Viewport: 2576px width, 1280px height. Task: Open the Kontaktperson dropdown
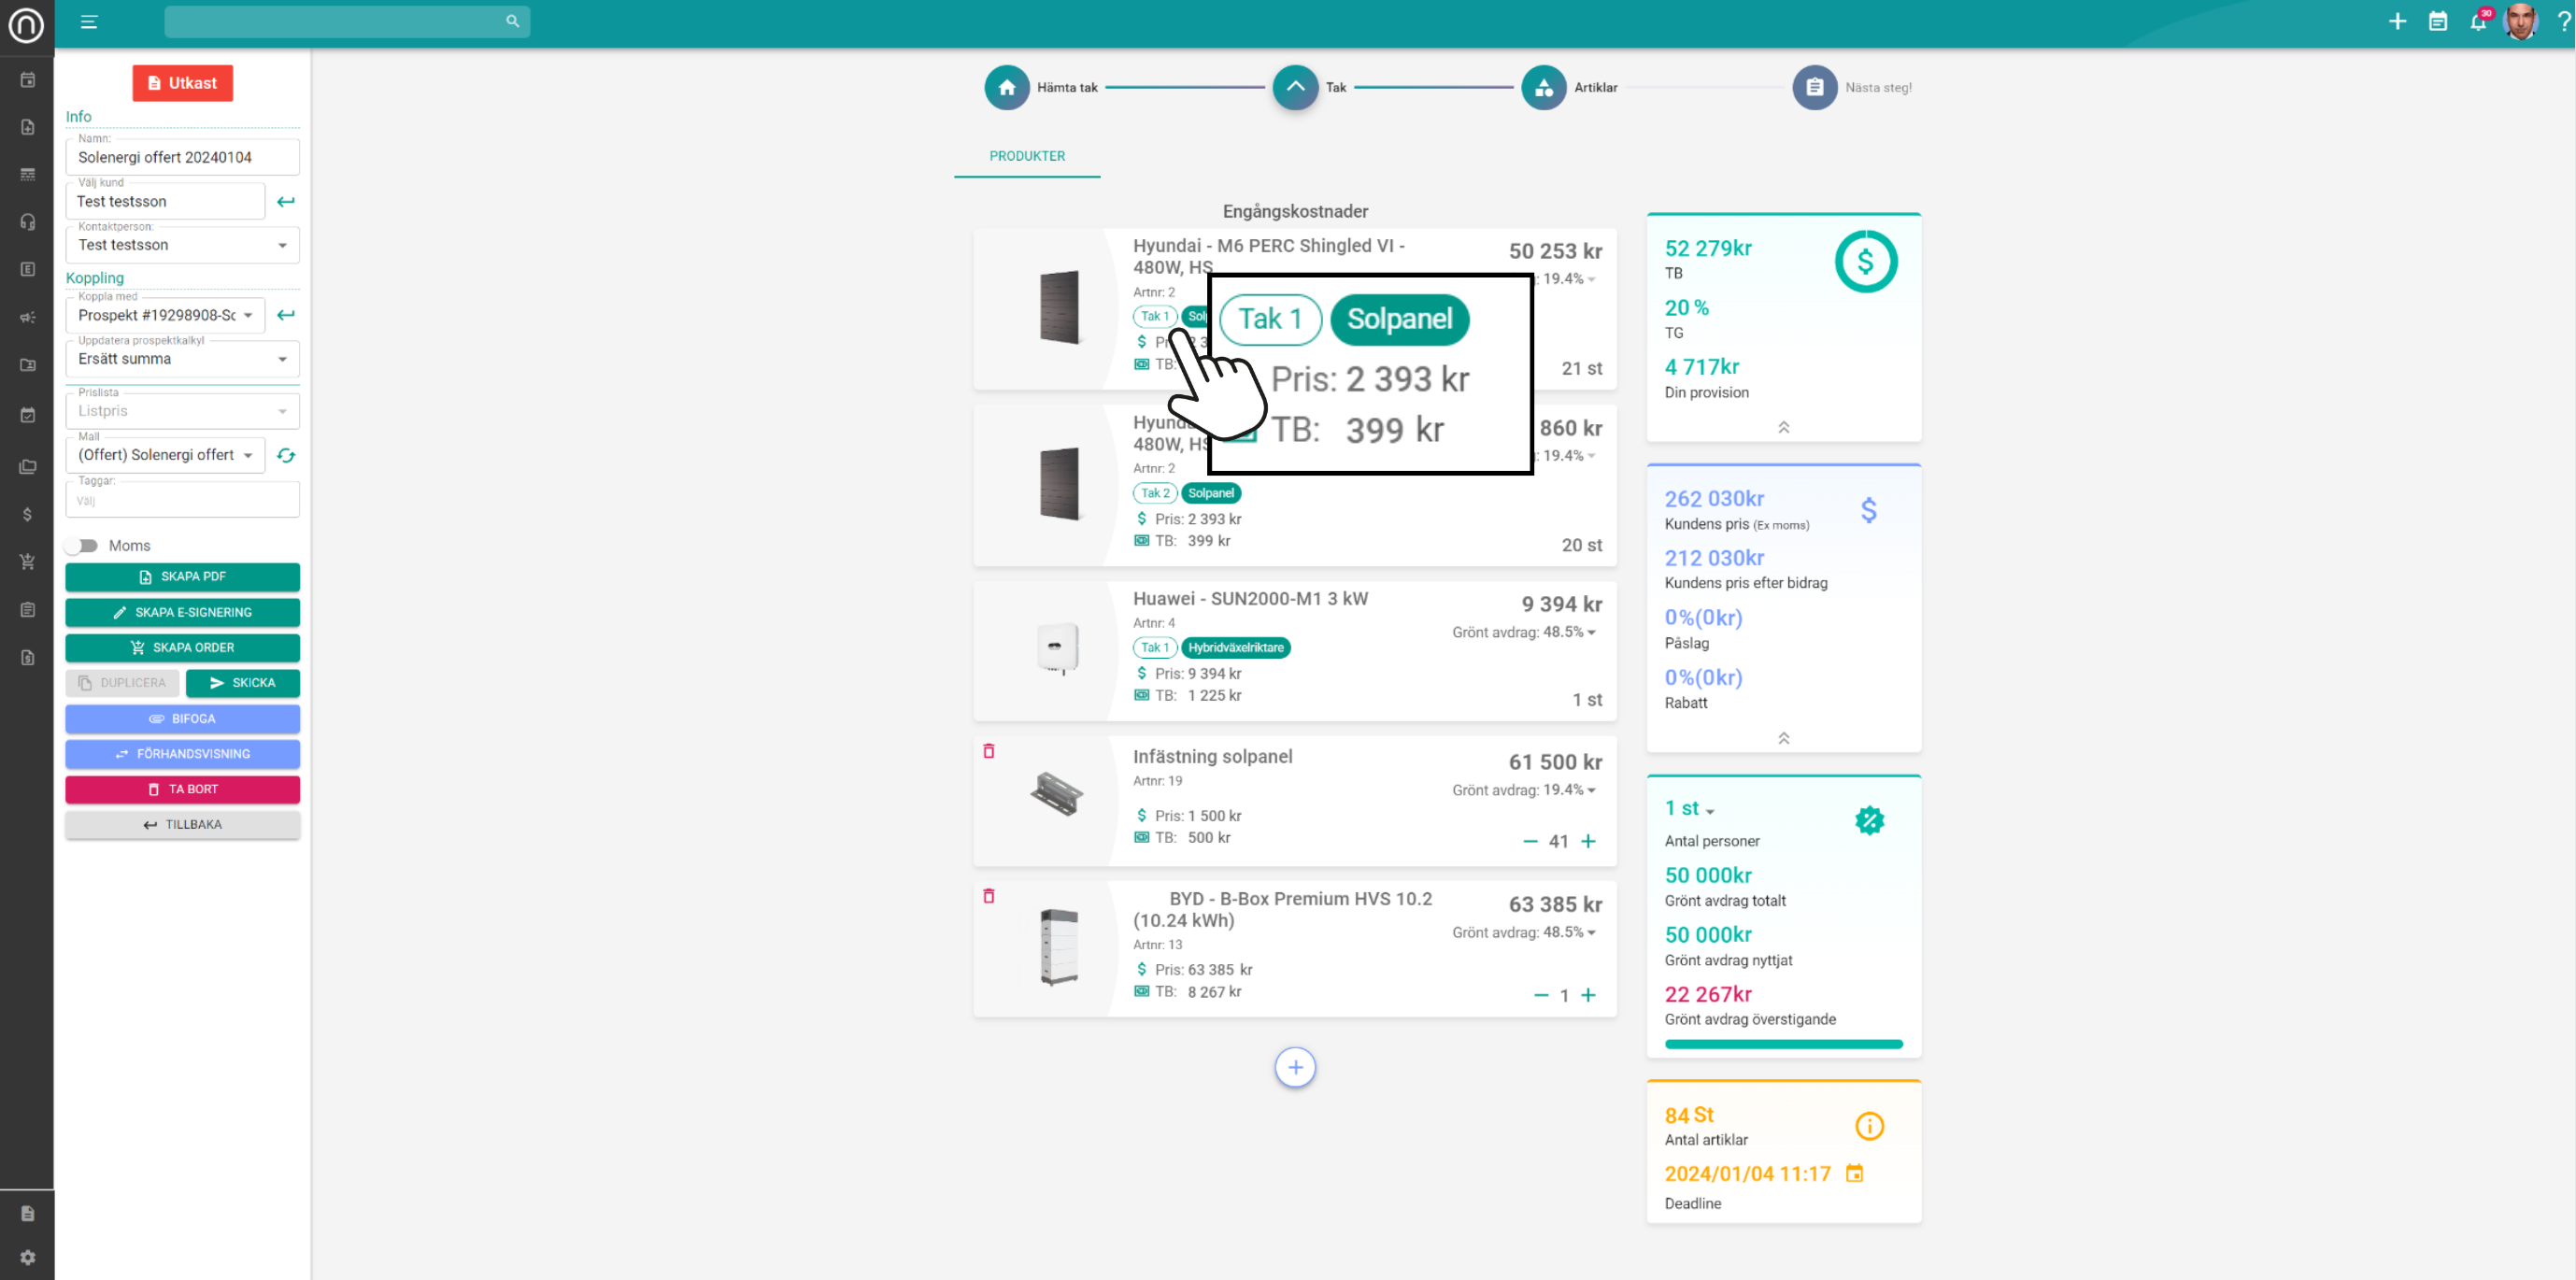(183, 245)
